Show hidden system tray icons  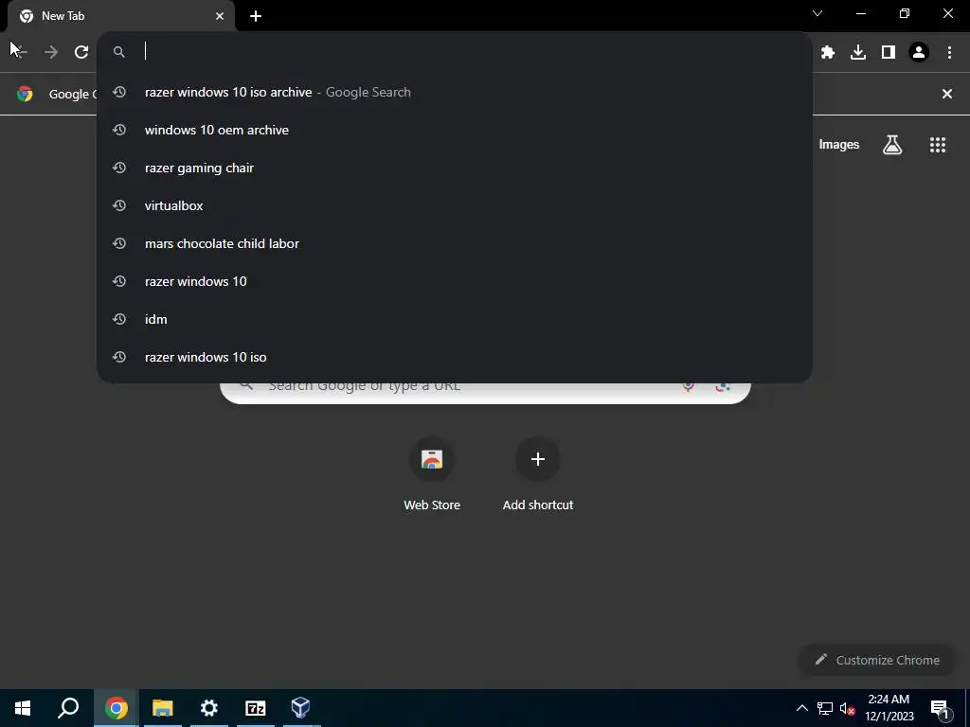[x=801, y=708]
